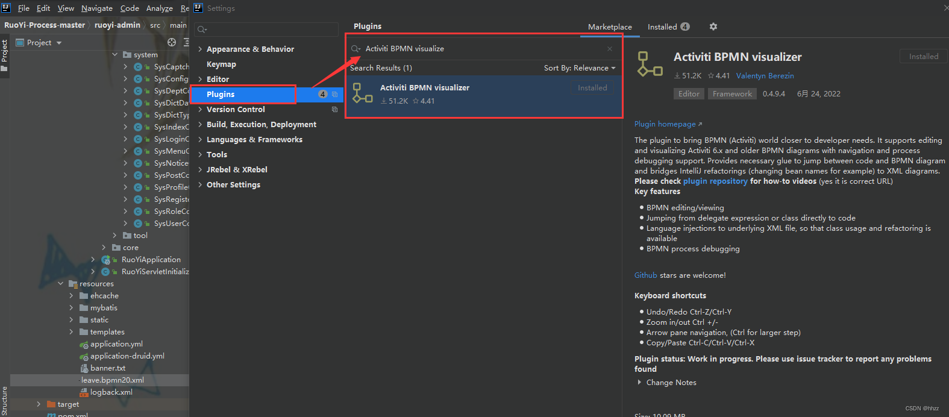Image resolution: width=949 pixels, height=417 pixels.
Task: Collapse the resources folder
Action: [61, 284]
